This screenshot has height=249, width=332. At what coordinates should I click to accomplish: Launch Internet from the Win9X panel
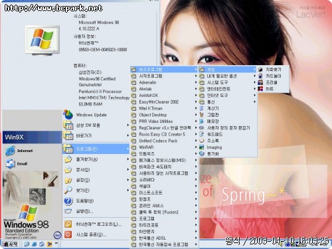tap(19, 151)
